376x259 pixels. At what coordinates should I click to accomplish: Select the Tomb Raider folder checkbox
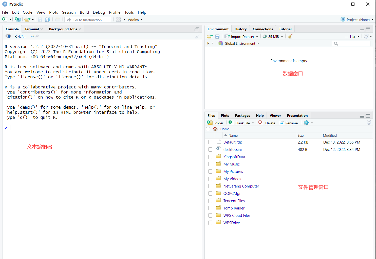point(210,208)
